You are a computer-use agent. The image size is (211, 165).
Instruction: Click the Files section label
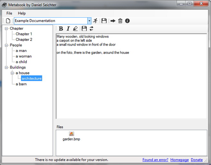click(60, 127)
